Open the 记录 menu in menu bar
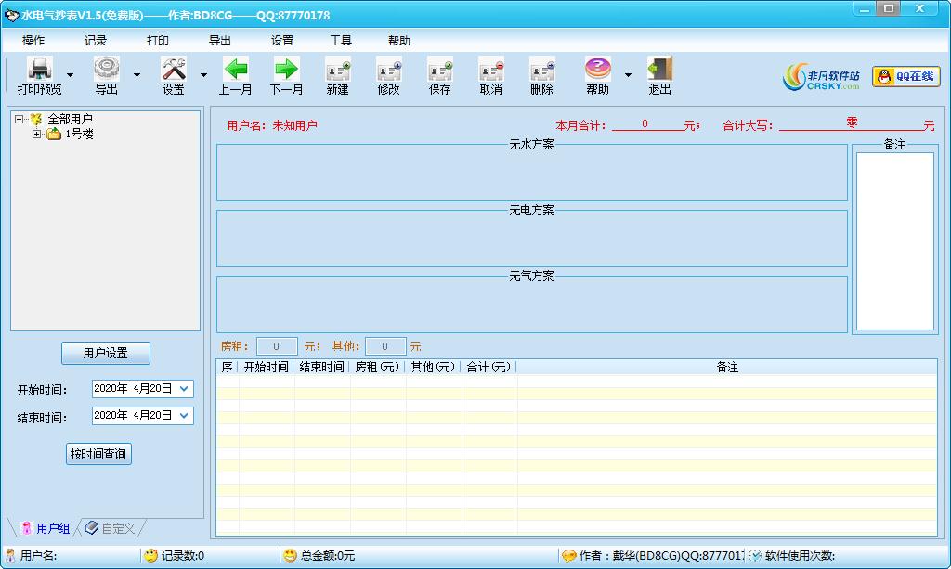 pyautogui.click(x=96, y=41)
